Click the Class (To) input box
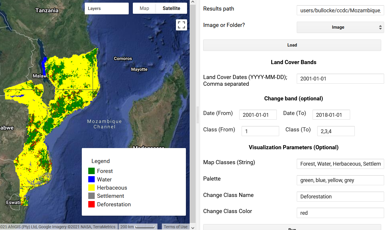385x230 pixels. click(x=336, y=131)
